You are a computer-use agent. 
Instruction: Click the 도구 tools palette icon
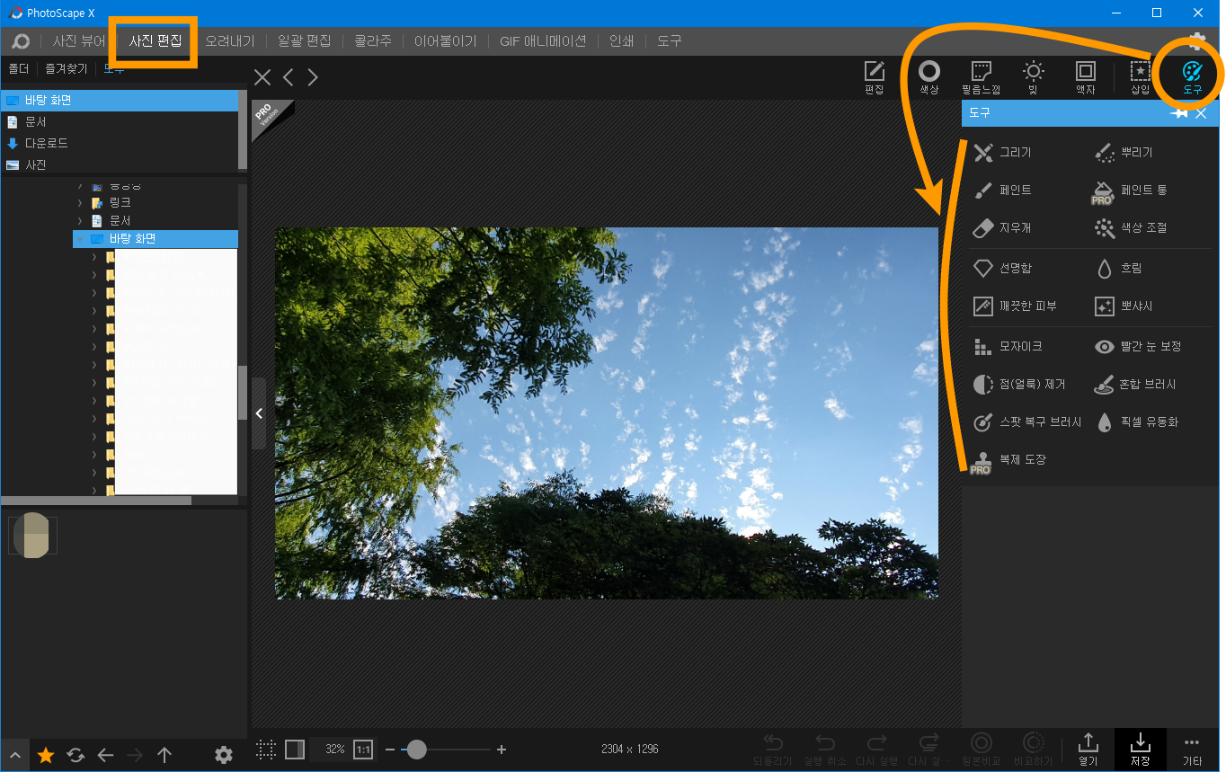1192,77
